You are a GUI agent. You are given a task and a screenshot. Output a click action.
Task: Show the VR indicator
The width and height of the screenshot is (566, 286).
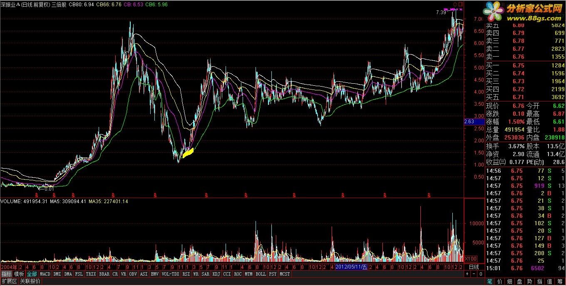(x=124, y=274)
